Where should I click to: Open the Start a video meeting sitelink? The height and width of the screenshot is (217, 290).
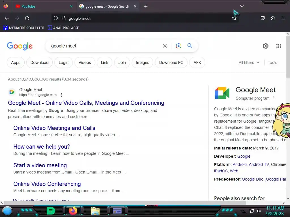point(40,165)
